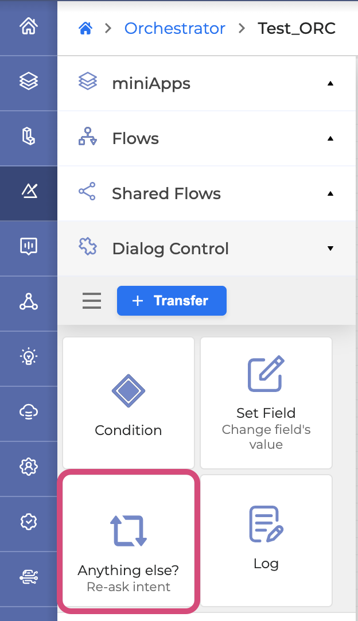Select the Condition block tile

tap(129, 402)
